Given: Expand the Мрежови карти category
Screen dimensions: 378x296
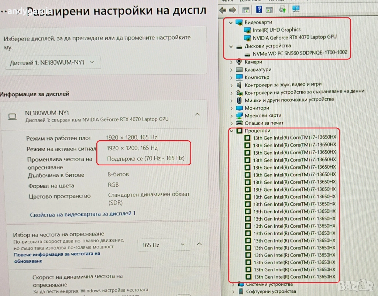Looking at the screenshot, I should point(231,116).
